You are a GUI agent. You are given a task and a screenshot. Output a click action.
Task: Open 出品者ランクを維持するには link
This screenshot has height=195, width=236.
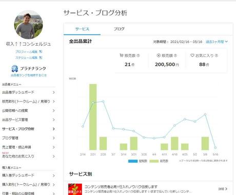[x=29, y=75]
